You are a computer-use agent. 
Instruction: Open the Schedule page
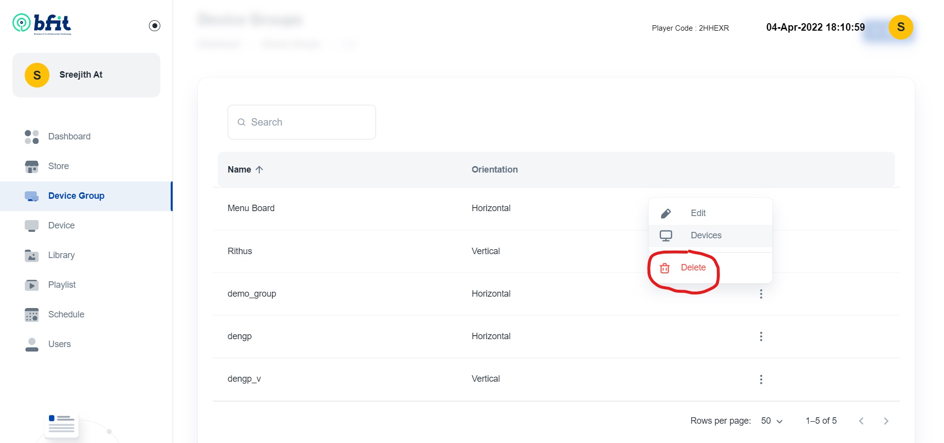86,314
